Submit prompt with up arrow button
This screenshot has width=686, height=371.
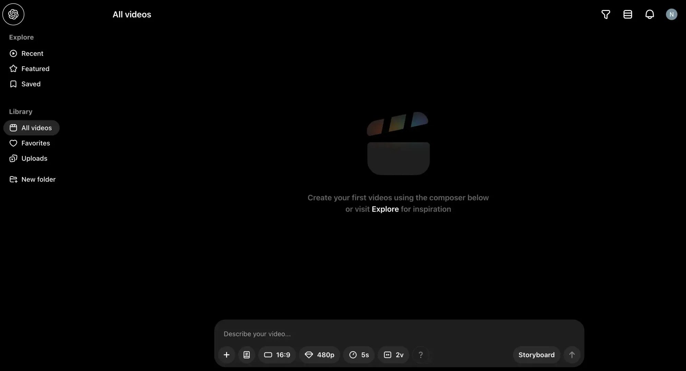coord(572,355)
